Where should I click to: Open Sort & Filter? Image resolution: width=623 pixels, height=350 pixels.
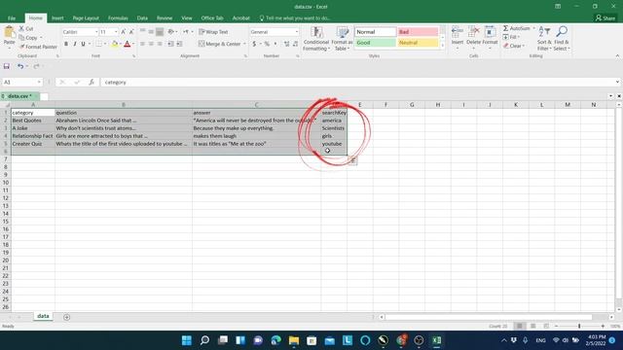544,39
